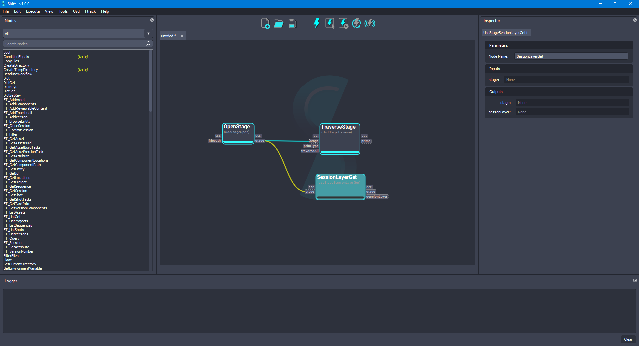This screenshot has width=639, height=346.
Task: Select the SessionLayerGet node
Action: (340, 186)
